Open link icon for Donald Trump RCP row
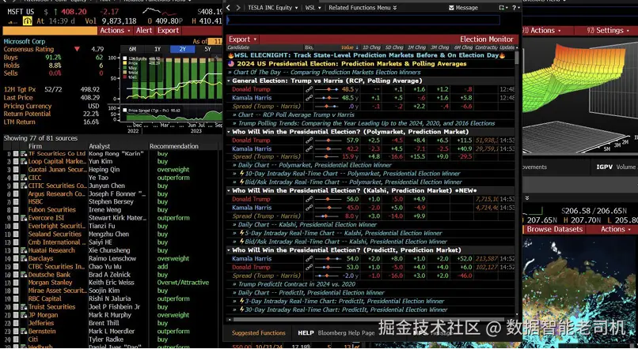Image resolution: width=638 pixels, height=349 pixels. 310,89
